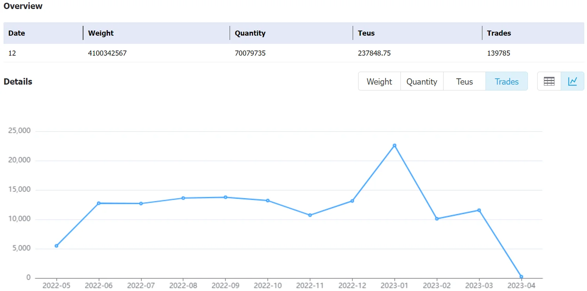Click the trades value 139785
This screenshot has height=291, width=587.
498,53
